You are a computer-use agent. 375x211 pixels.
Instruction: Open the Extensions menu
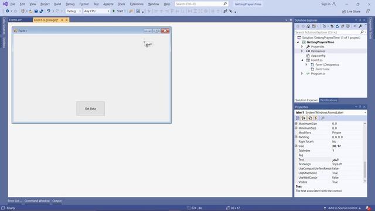(x=137, y=4)
